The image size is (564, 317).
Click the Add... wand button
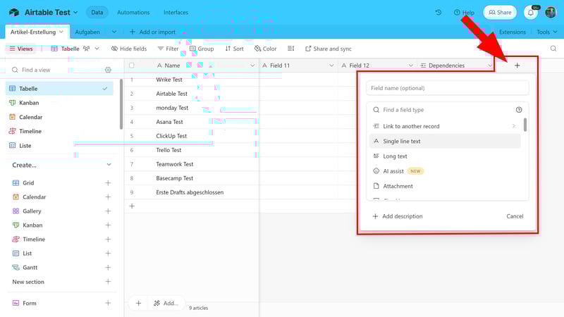(166, 304)
